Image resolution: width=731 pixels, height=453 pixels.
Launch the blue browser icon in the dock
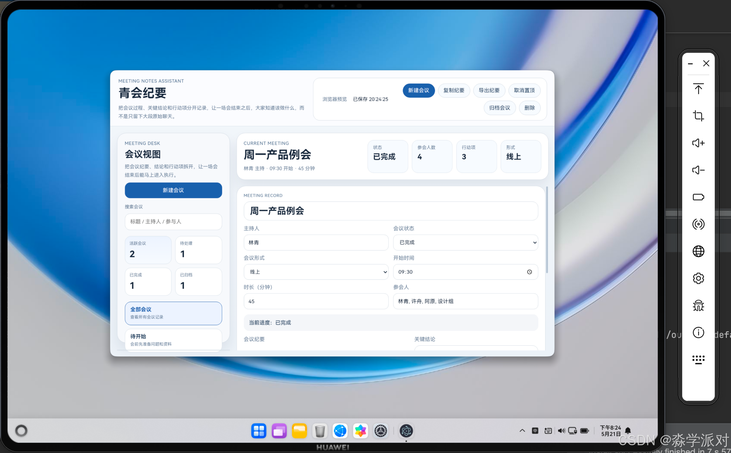[x=340, y=431]
